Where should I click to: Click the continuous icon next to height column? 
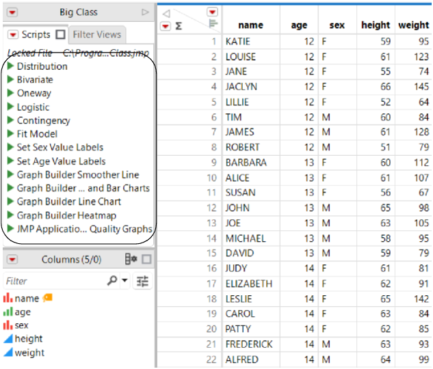(x=8, y=339)
